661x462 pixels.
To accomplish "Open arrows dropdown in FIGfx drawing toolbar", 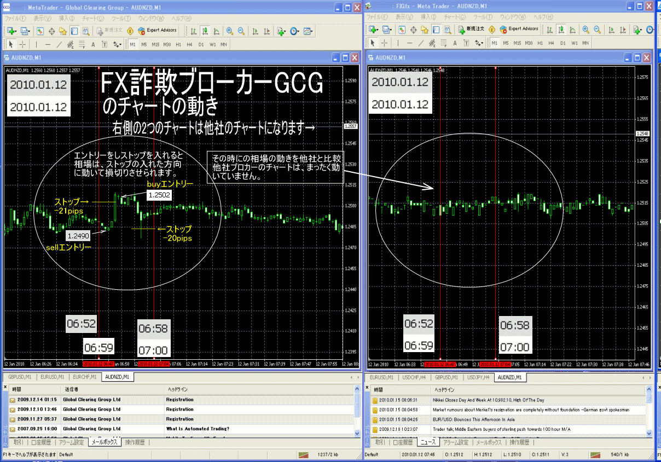I will [x=479, y=43].
